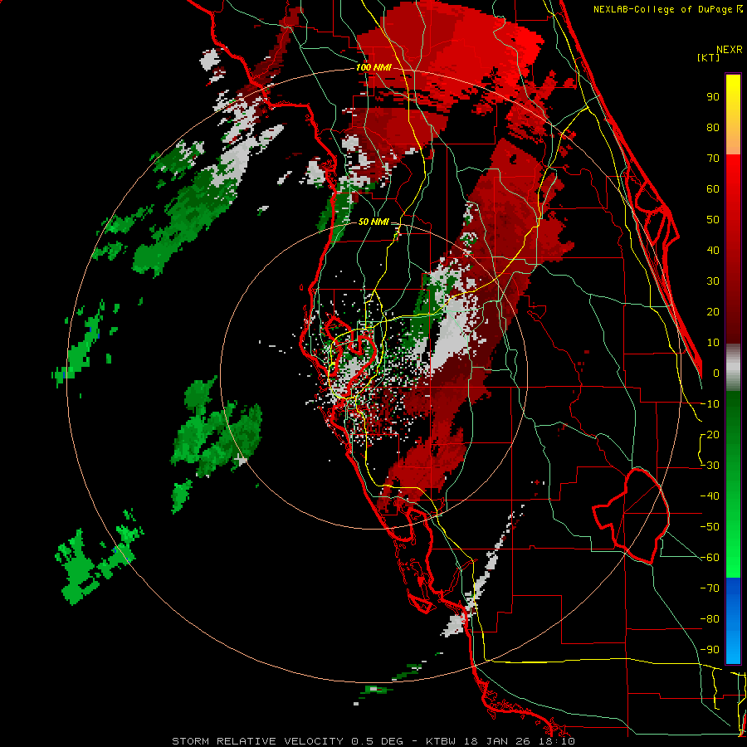Select the -70 value on velocity scale
This screenshot has height=747, width=747.
coord(710,588)
